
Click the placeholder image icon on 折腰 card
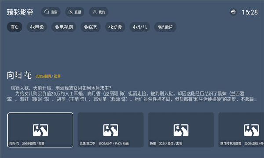[181, 130]
